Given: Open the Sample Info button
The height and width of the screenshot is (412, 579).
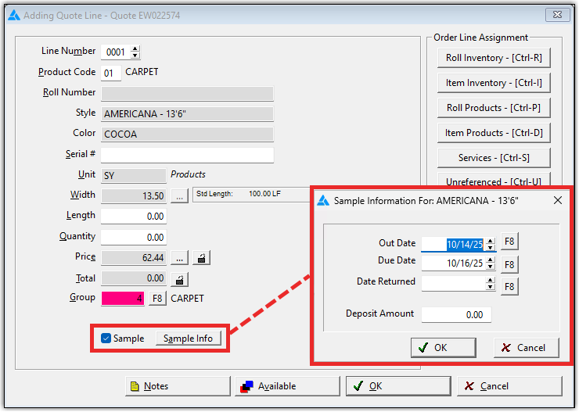Looking at the screenshot, I should click(189, 339).
